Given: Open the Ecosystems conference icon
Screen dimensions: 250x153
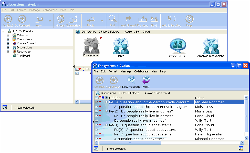Looking at the screenshot, I should click(x=91, y=46).
